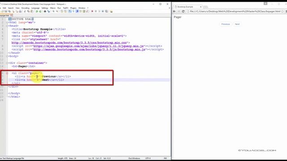Screen dimensions: 287x161
Task: Open the Plugins menu
Action: pos(73,8)
